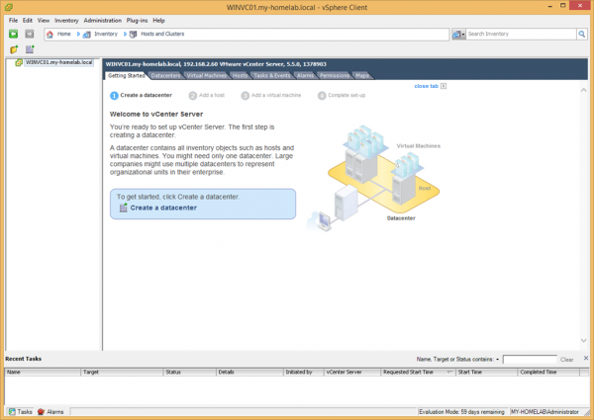Sort by the Requested Start Time column

(418, 373)
